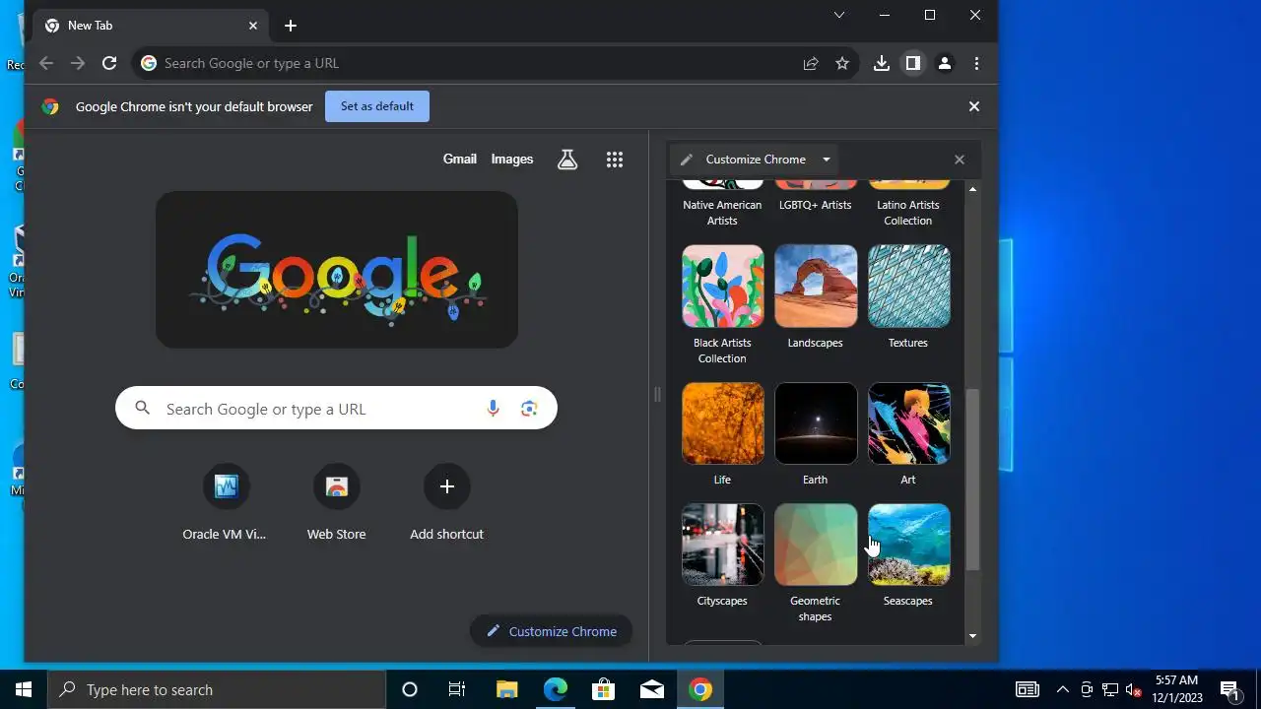Click the Google holiday doodle

coord(337,270)
